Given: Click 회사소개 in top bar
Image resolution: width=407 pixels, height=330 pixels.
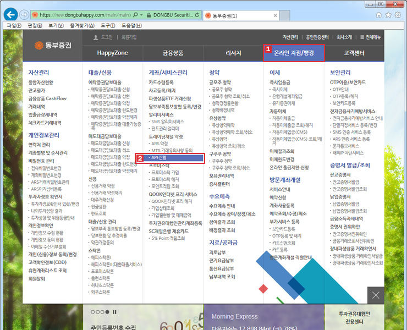Looking at the screenshot, I should pyautogui.click(x=344, y=37).
